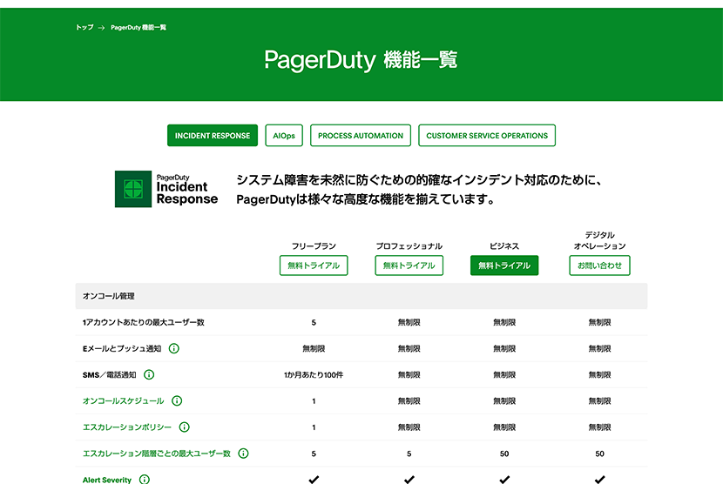Click the info icon next to Eメールとプッシュ通知
Screen dimensions: 723x484
(x=174, y=348)
